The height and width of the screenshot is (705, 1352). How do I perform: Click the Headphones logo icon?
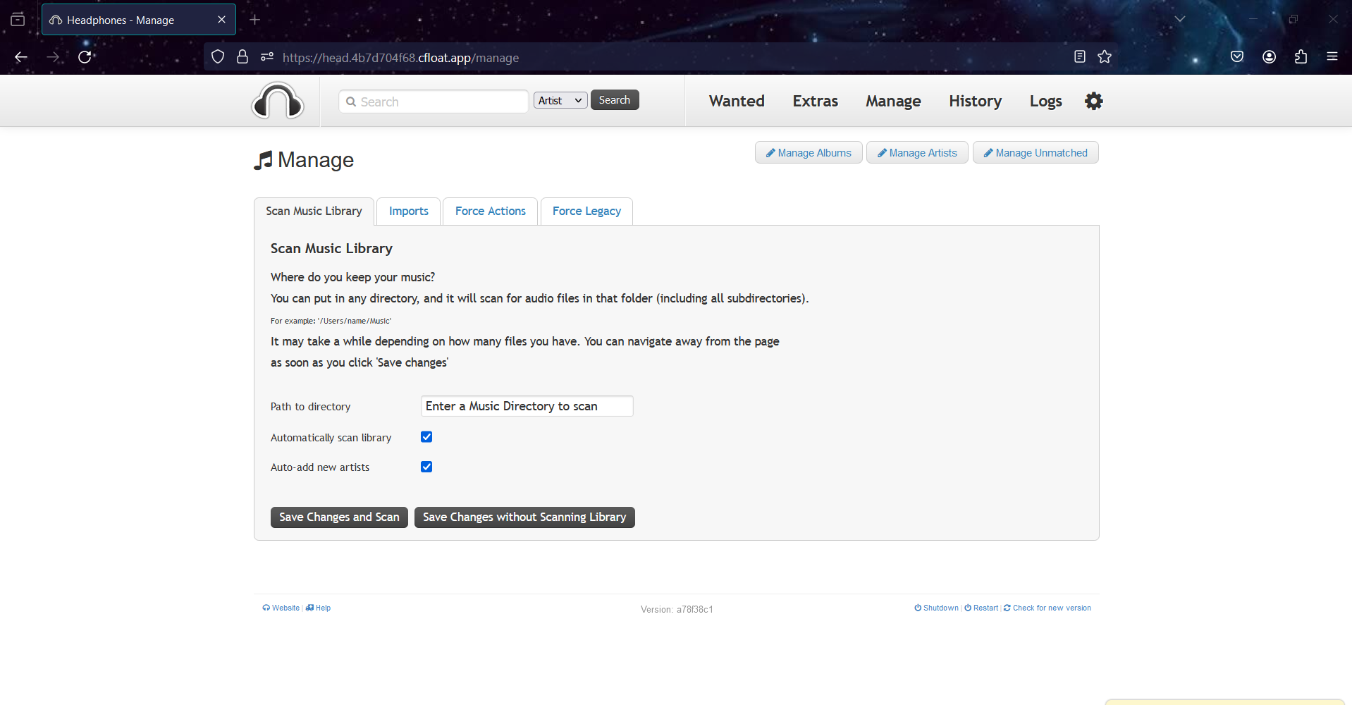click(278, 101)
